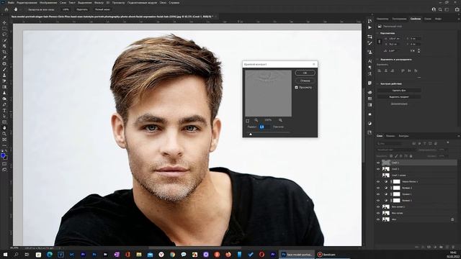Open Properties panel flyout menu

point(458,19)
